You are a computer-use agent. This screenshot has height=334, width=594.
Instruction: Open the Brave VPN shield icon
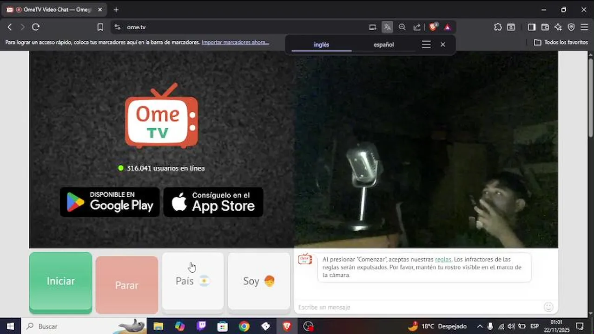pos(571,27)
